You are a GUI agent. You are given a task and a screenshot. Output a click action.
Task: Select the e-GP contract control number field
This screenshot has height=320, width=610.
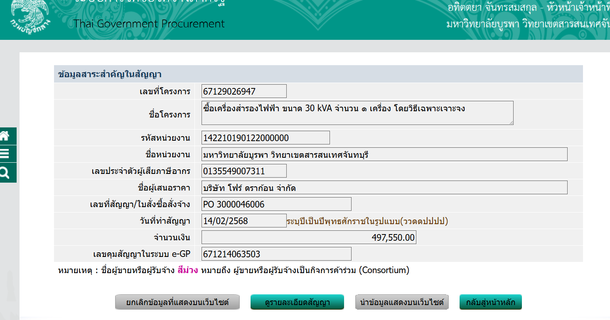[x=276, y=254]
